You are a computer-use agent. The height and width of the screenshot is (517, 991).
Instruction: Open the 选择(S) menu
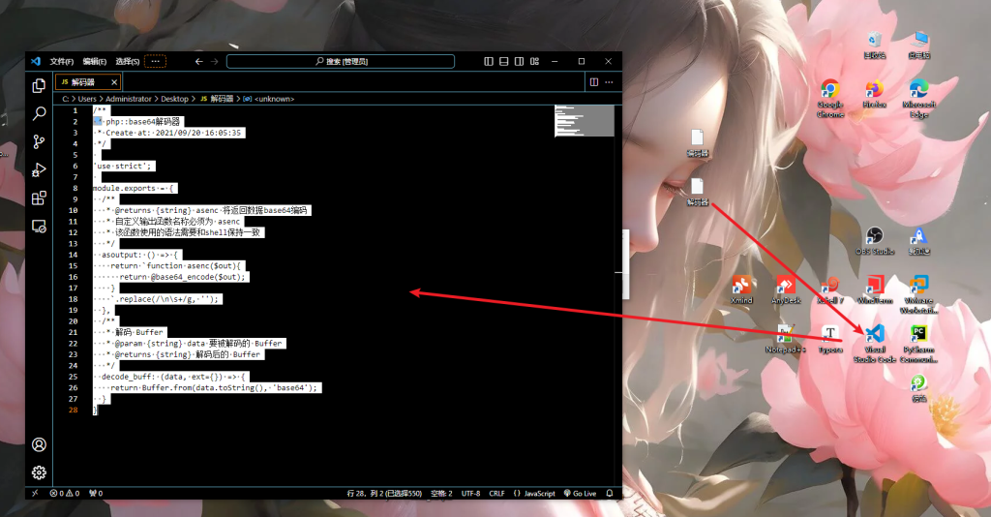point(127,61)
